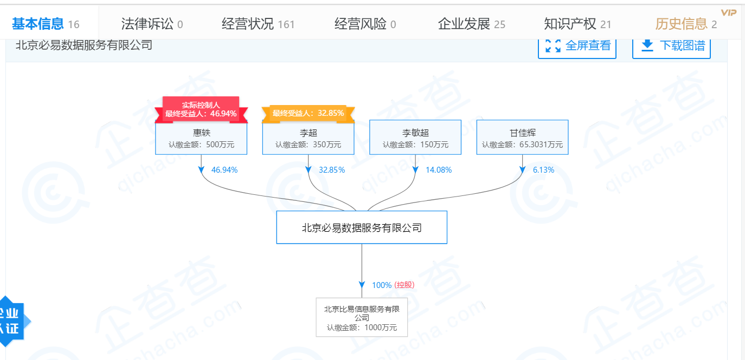The height and width of the screenshot is (360, 745).
Task: Click 认缴金额：1000万元 text
Action: coord(362,328)
